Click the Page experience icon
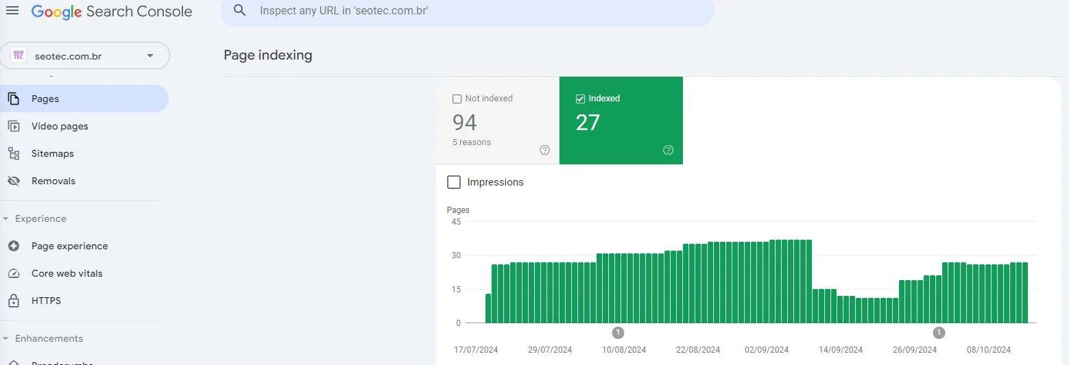Screen dimensions: 1069x365 tap(14, 246)
